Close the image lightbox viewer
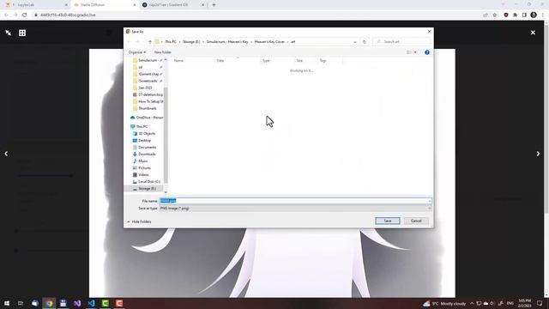 533,33
